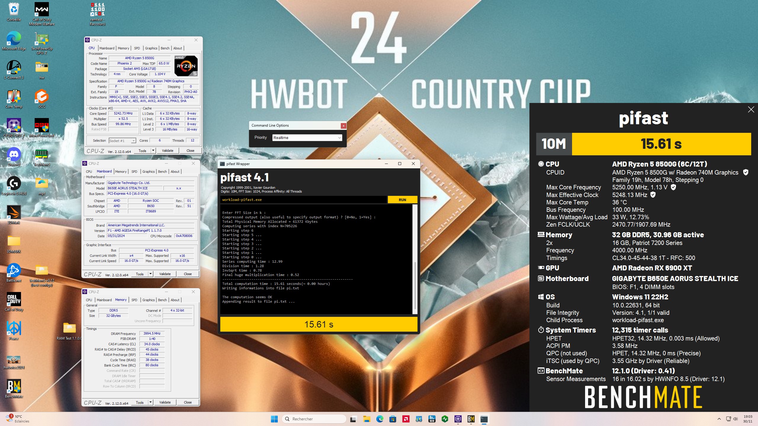758x426 pixels.
Task: Open Microsoft Edge desktop icon
Action: [x=14, y=41]
